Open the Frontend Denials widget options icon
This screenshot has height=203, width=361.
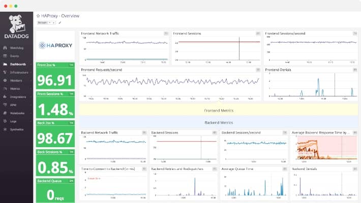point(355,70)
